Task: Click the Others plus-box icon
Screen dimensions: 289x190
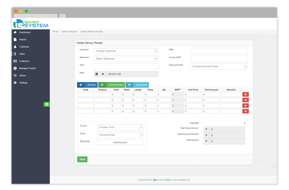Action: click(x=15, y=75)
